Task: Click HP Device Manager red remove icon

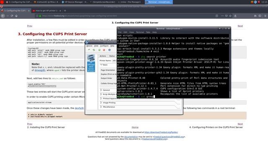Action: 104,50
